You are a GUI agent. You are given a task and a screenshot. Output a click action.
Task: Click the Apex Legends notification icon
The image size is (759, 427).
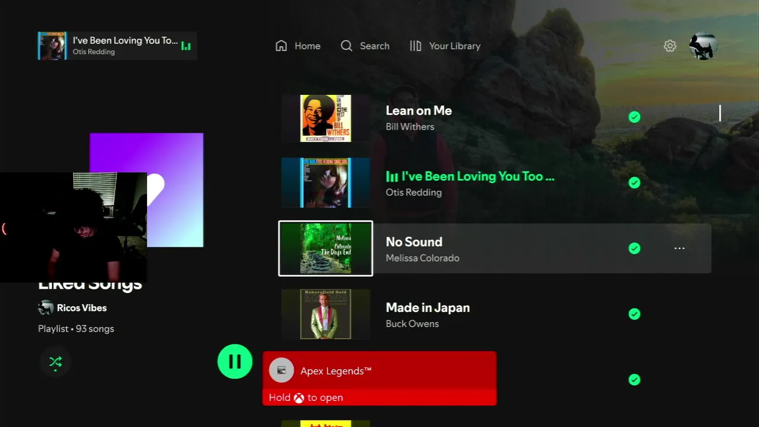tap(282, 371)
